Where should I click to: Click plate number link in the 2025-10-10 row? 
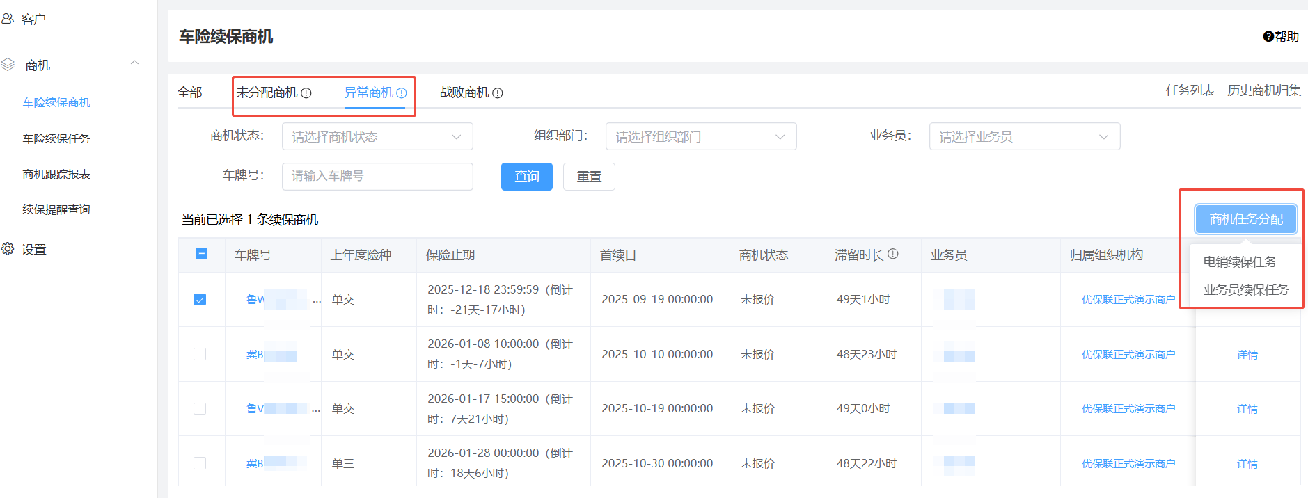click(271, 355)
